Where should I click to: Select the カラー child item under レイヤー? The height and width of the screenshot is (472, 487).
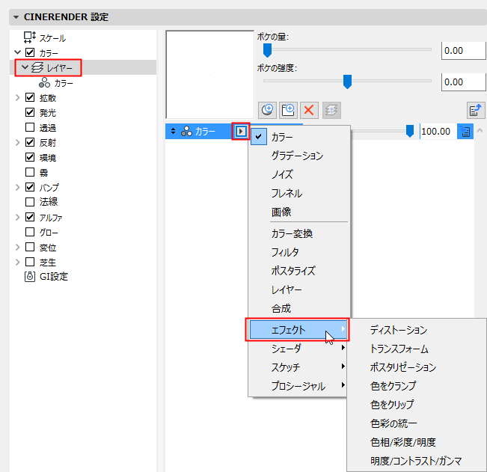(64, 83)
